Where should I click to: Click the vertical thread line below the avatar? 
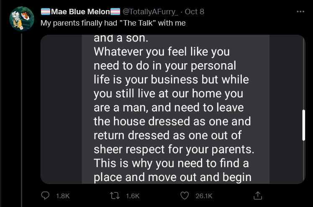[22, 120]
